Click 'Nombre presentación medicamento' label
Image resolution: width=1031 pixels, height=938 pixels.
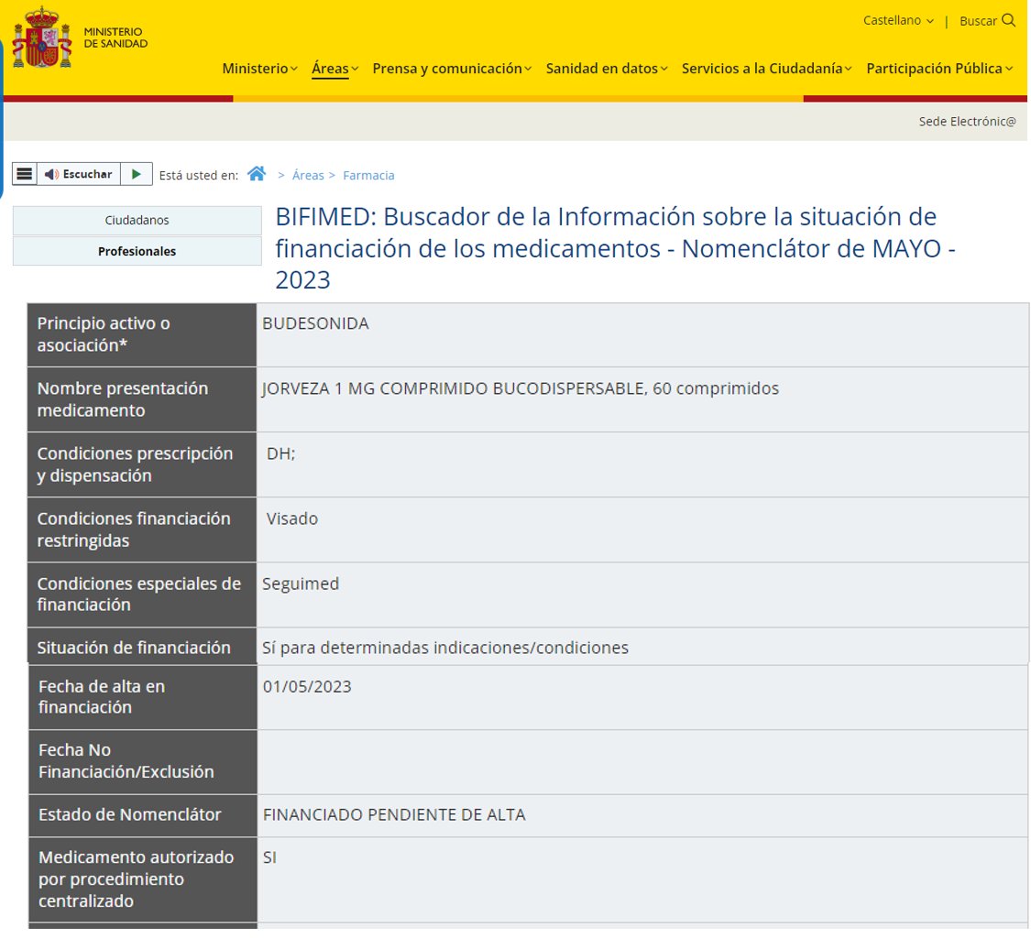pos(122,399)
